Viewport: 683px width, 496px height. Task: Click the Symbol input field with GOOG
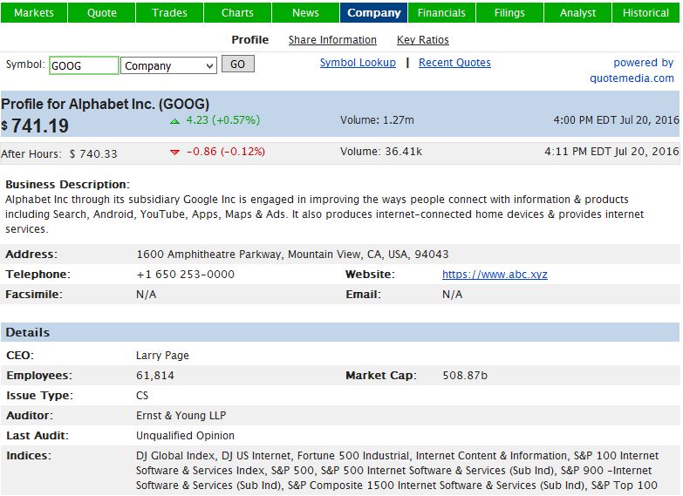84,65
